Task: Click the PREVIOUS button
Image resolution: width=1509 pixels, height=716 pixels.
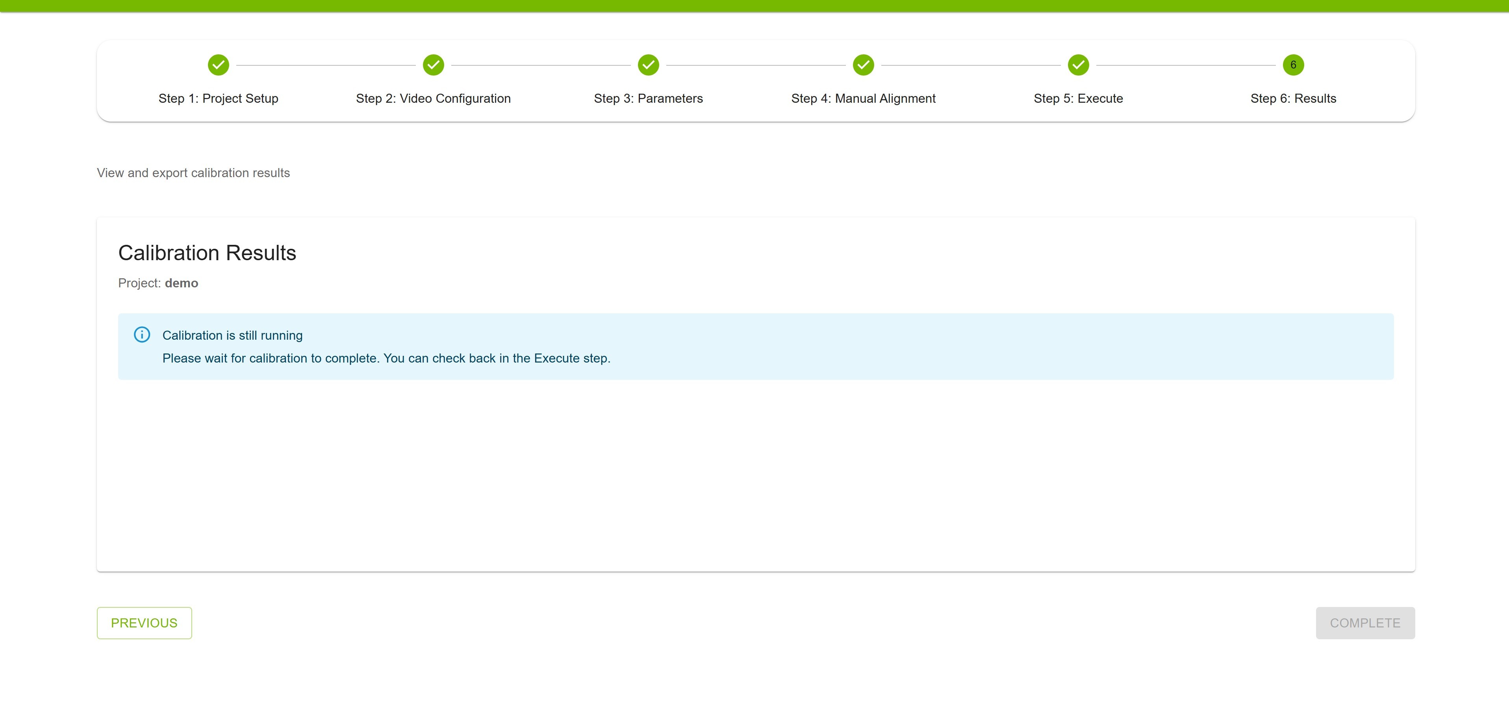Action: [x=144, y=623]
